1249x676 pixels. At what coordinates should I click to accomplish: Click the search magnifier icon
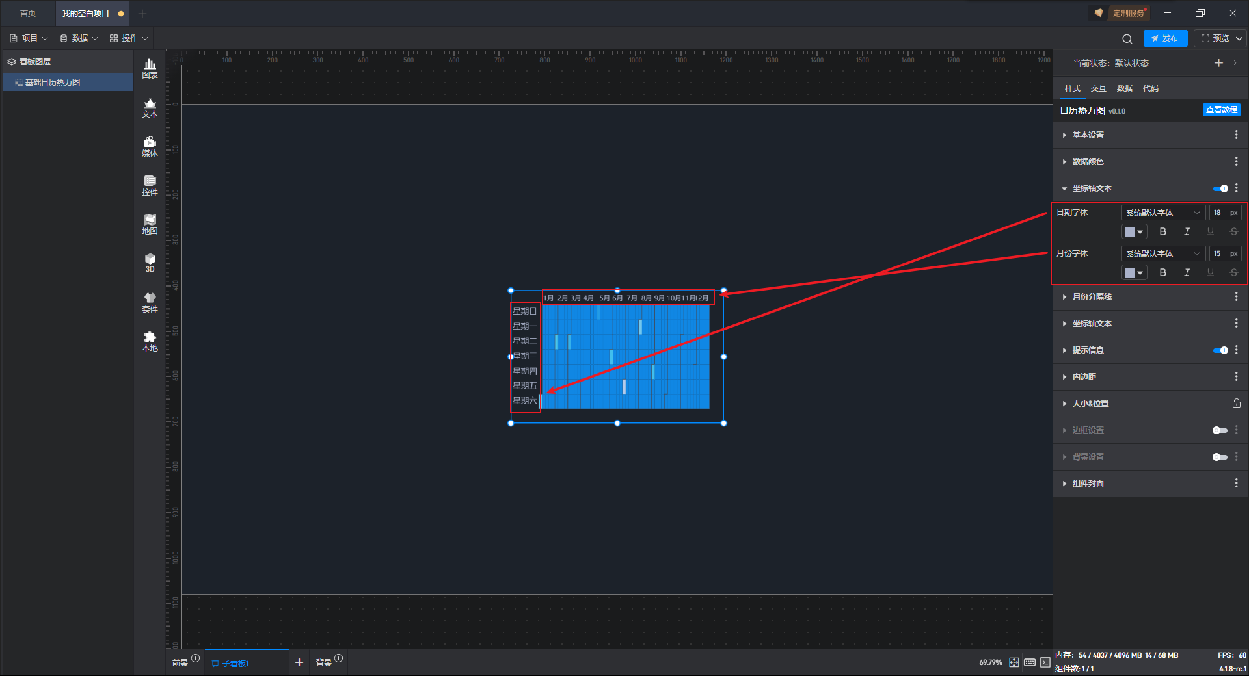point(1127,38)
